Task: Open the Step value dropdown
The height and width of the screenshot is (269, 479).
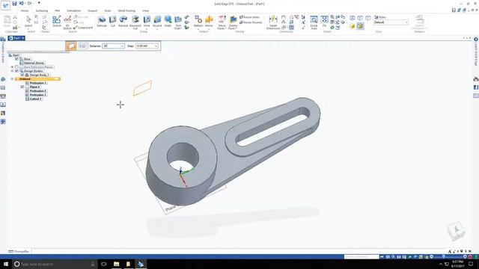Action: click(156, 46)
